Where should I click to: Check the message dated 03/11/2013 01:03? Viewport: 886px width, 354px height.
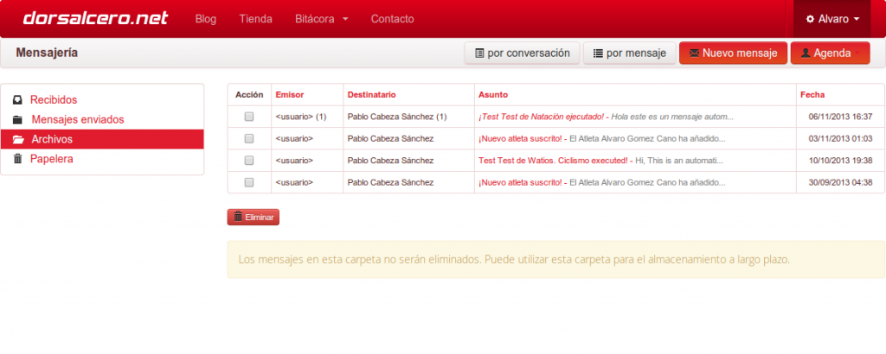click(248, 139)
